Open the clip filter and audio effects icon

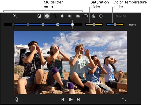[93, 16]
